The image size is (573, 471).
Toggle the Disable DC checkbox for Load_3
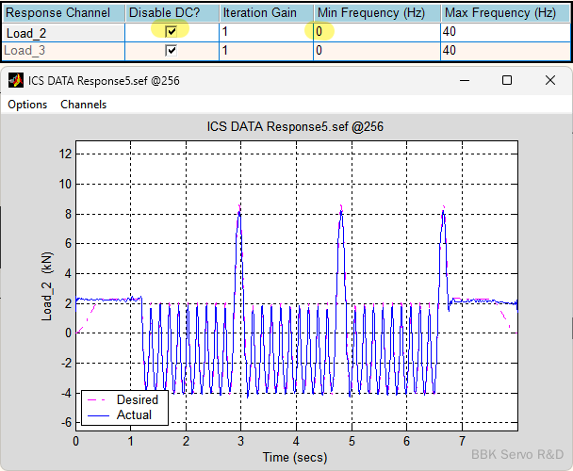tap(171, 50)
